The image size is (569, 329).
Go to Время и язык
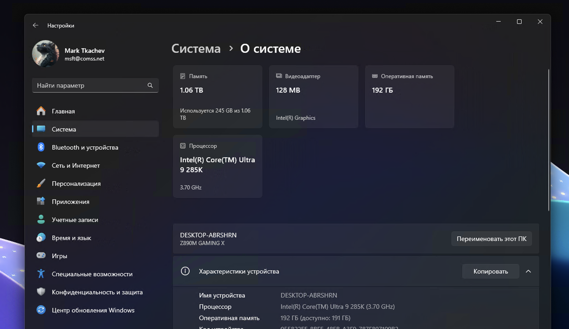(x=95, y=238)
